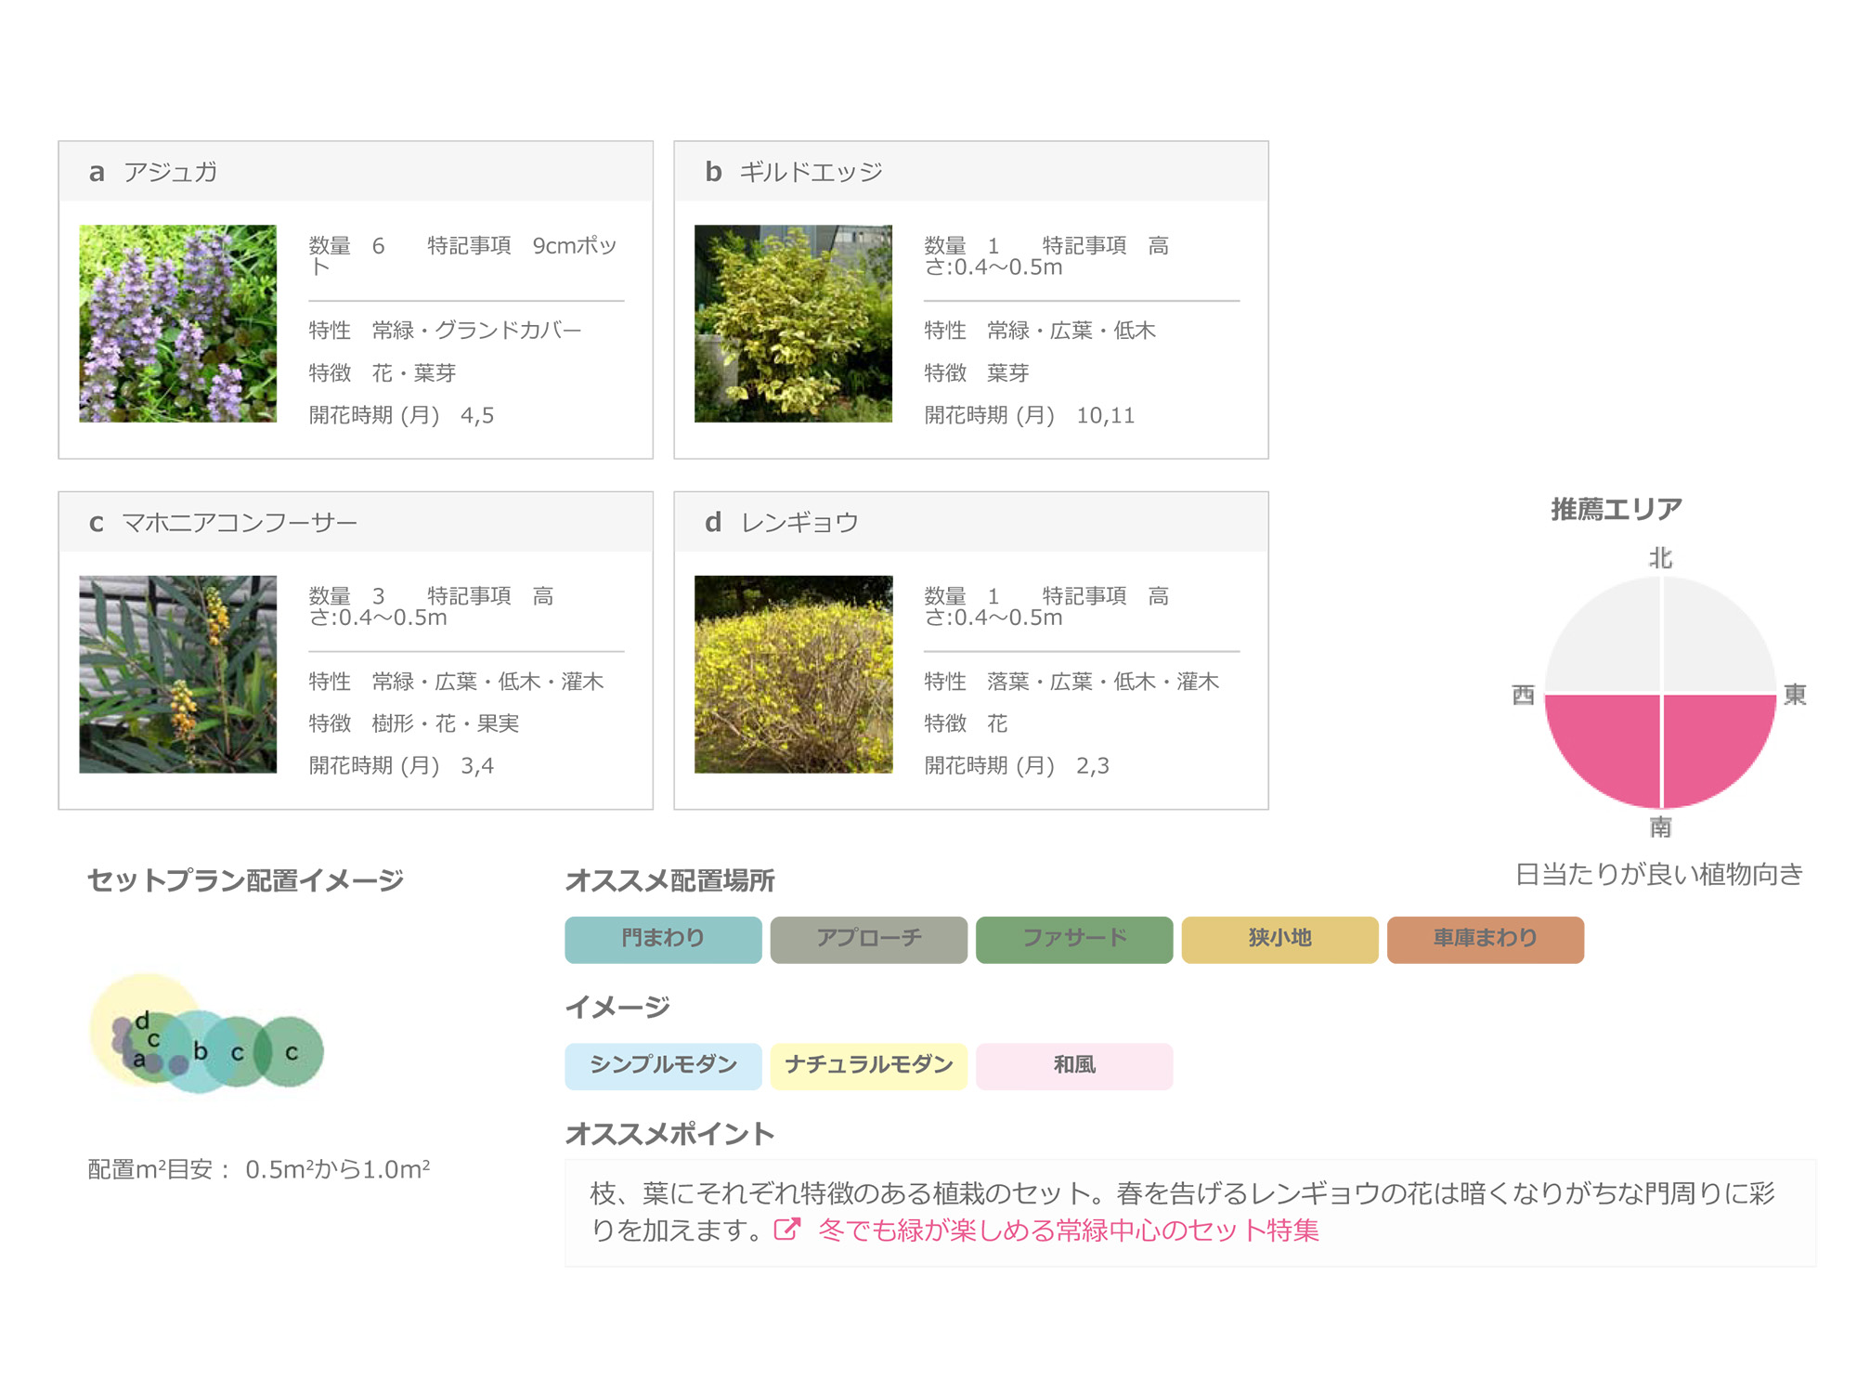Click '開花時期 (月) 10,11' in ギルドエッジ card

click(x=1030, y=415)
